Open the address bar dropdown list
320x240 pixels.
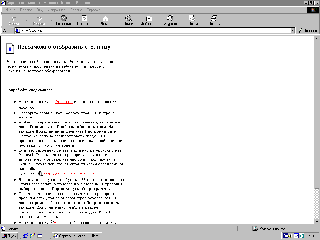[x=292, y=31]
